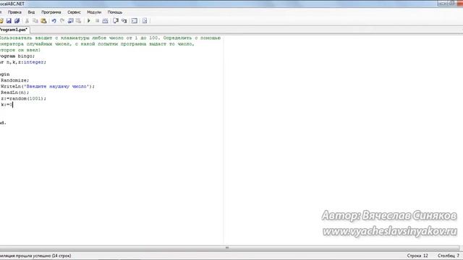Click the Paste clipboard icon
This screenshot has width=463, height=260.
pos(43,21)
